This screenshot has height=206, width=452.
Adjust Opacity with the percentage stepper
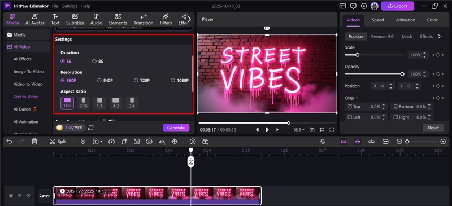click(424, 74)
